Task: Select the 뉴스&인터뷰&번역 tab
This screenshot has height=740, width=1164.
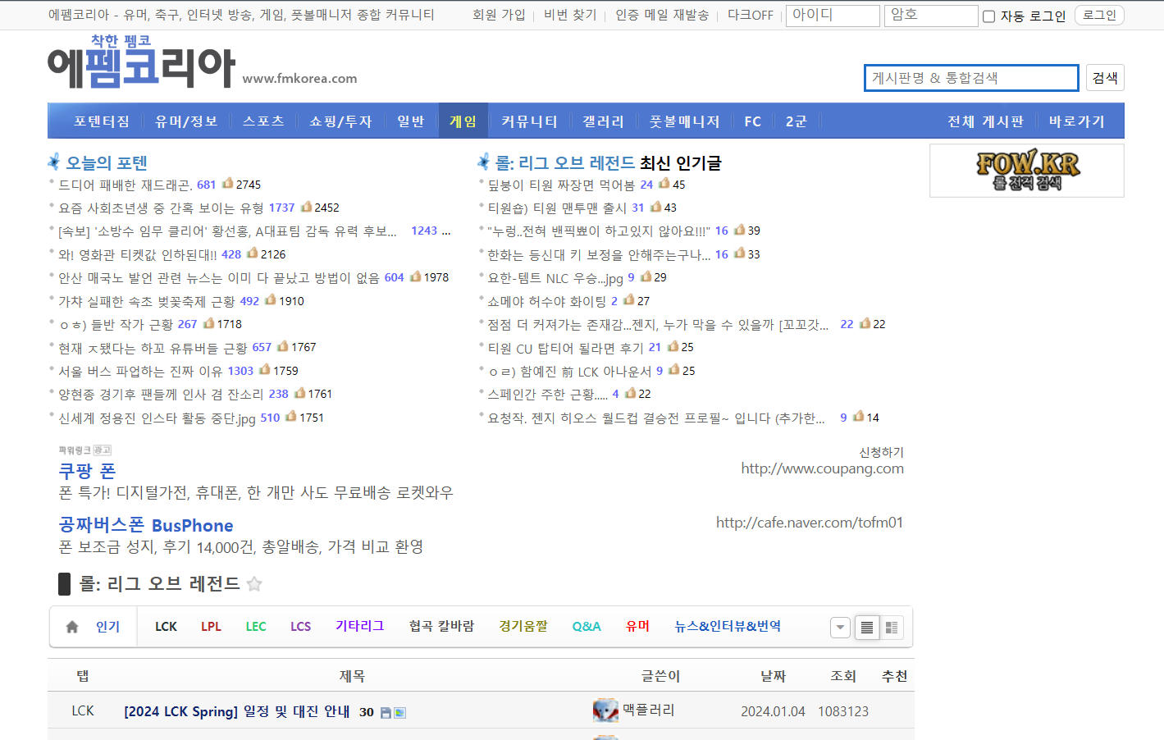Action: click(x=728, y=626)
